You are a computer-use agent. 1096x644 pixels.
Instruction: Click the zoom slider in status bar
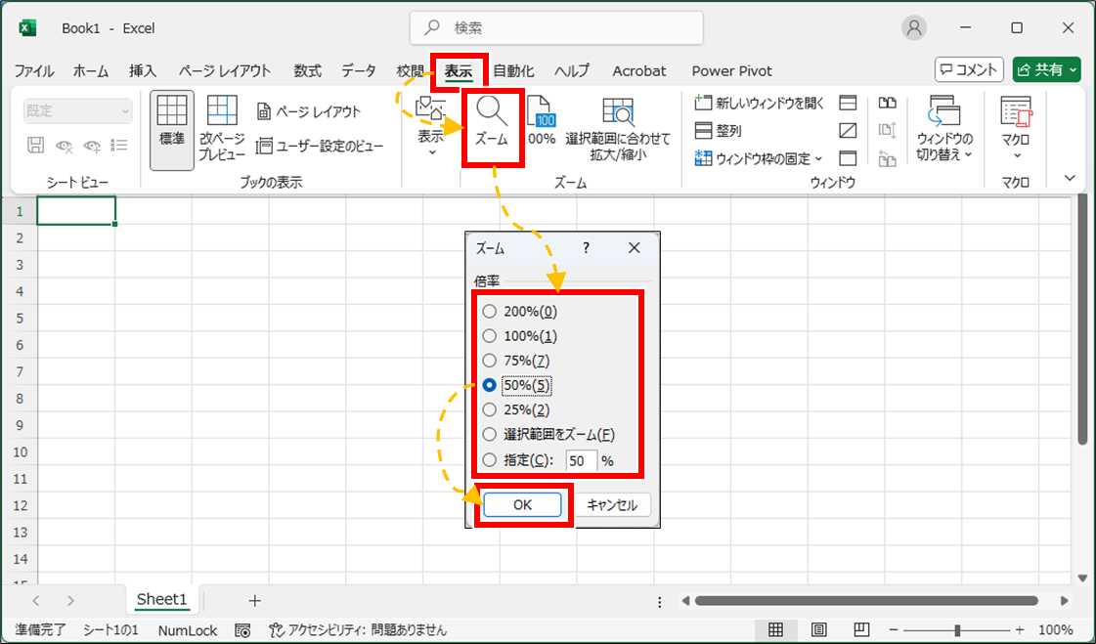pos(956,630)
